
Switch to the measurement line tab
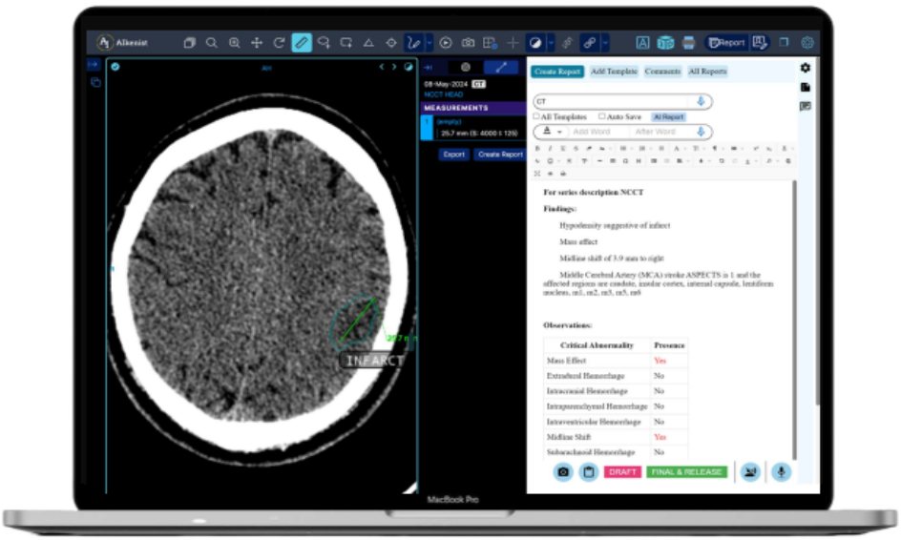point(501,67)
